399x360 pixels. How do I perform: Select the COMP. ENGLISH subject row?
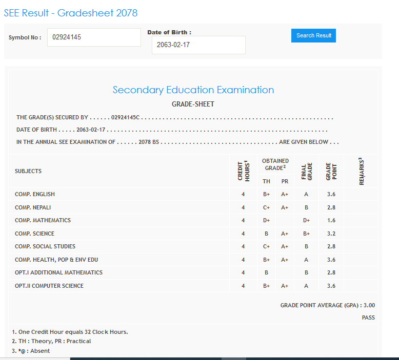[35, 195]
